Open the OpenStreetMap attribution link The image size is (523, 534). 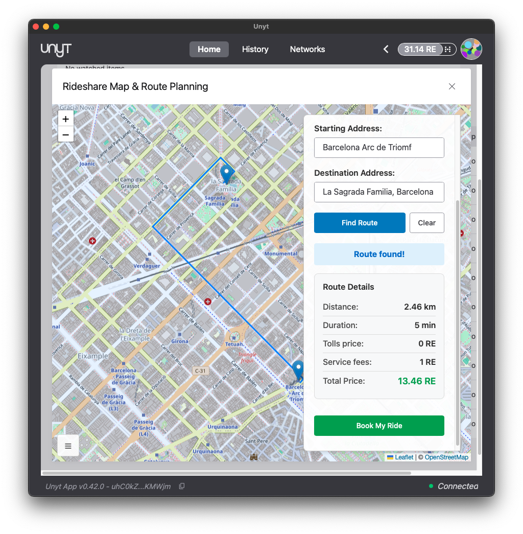(x=446, y=457)
